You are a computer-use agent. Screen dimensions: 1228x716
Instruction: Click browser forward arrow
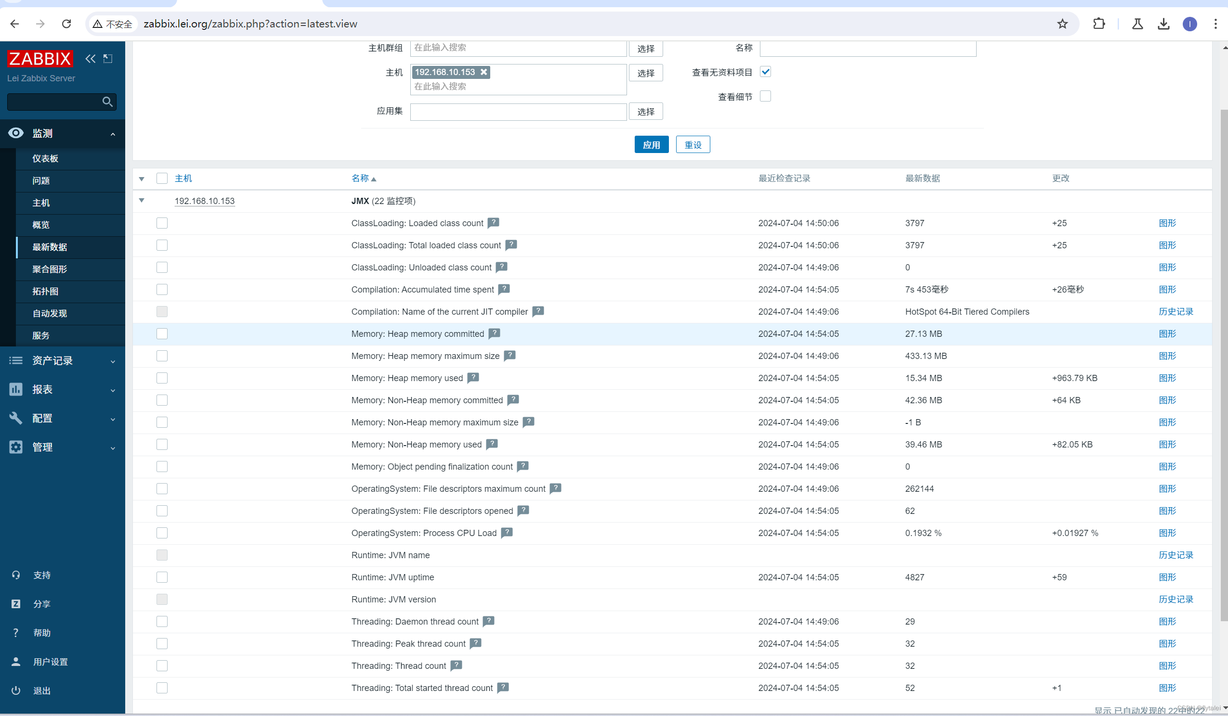coord(40,24)
